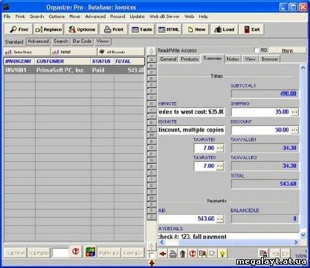Click the printer icon in bottom record toolbar

173,254
